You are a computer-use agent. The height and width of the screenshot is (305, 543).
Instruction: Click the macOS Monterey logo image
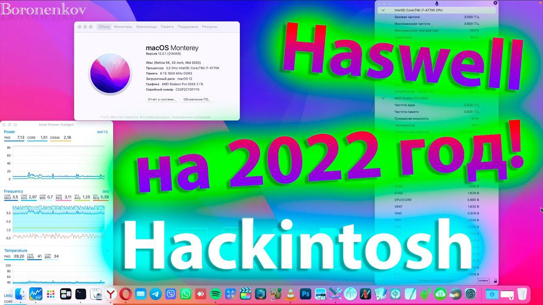[x=110, y=73]
